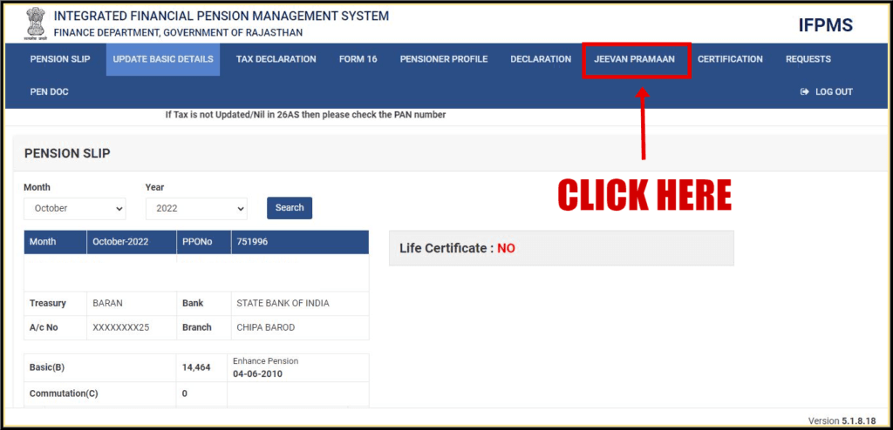Click the Version 5.1.8.18 footer text
Viewport: 893px width, 430px height.
[842, 421]
